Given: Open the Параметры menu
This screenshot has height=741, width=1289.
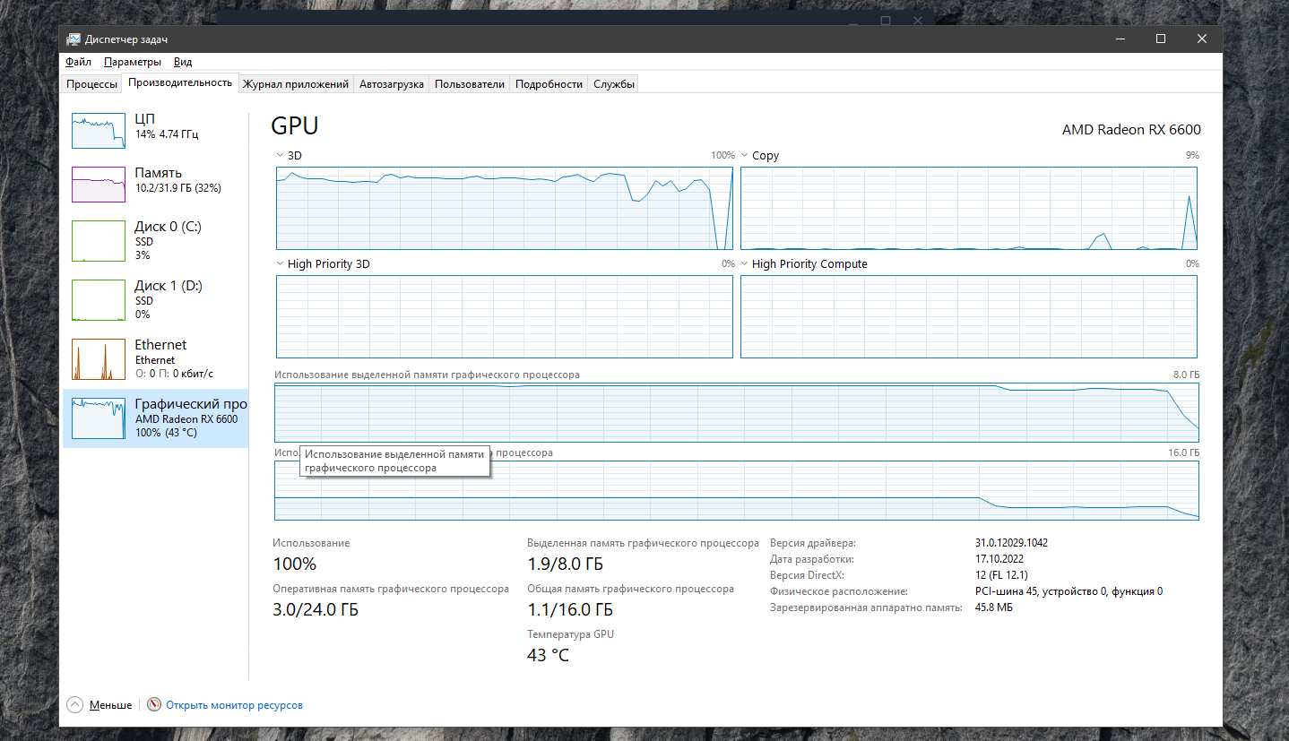Looking at the screenshot, I should (x=132, y=62).
